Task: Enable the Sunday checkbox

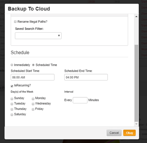Action: (x=12, y=99)
